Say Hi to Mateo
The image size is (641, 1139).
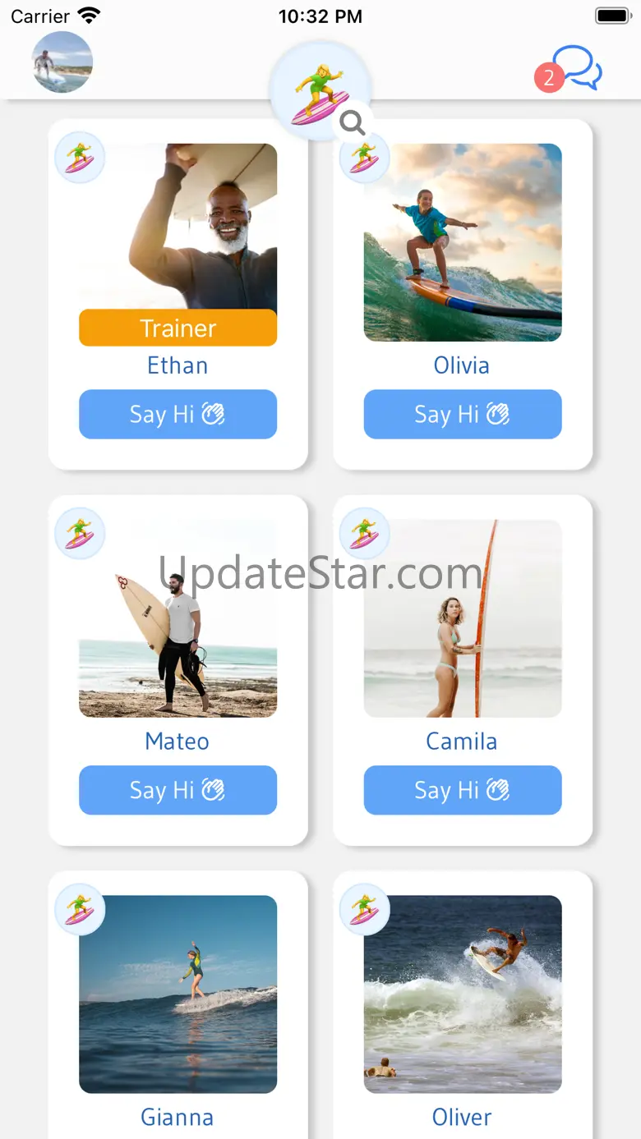(x=178, y=790)
